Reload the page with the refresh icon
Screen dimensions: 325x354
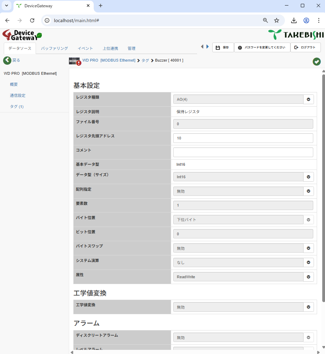pyautogui.click(x=32, y=20)
